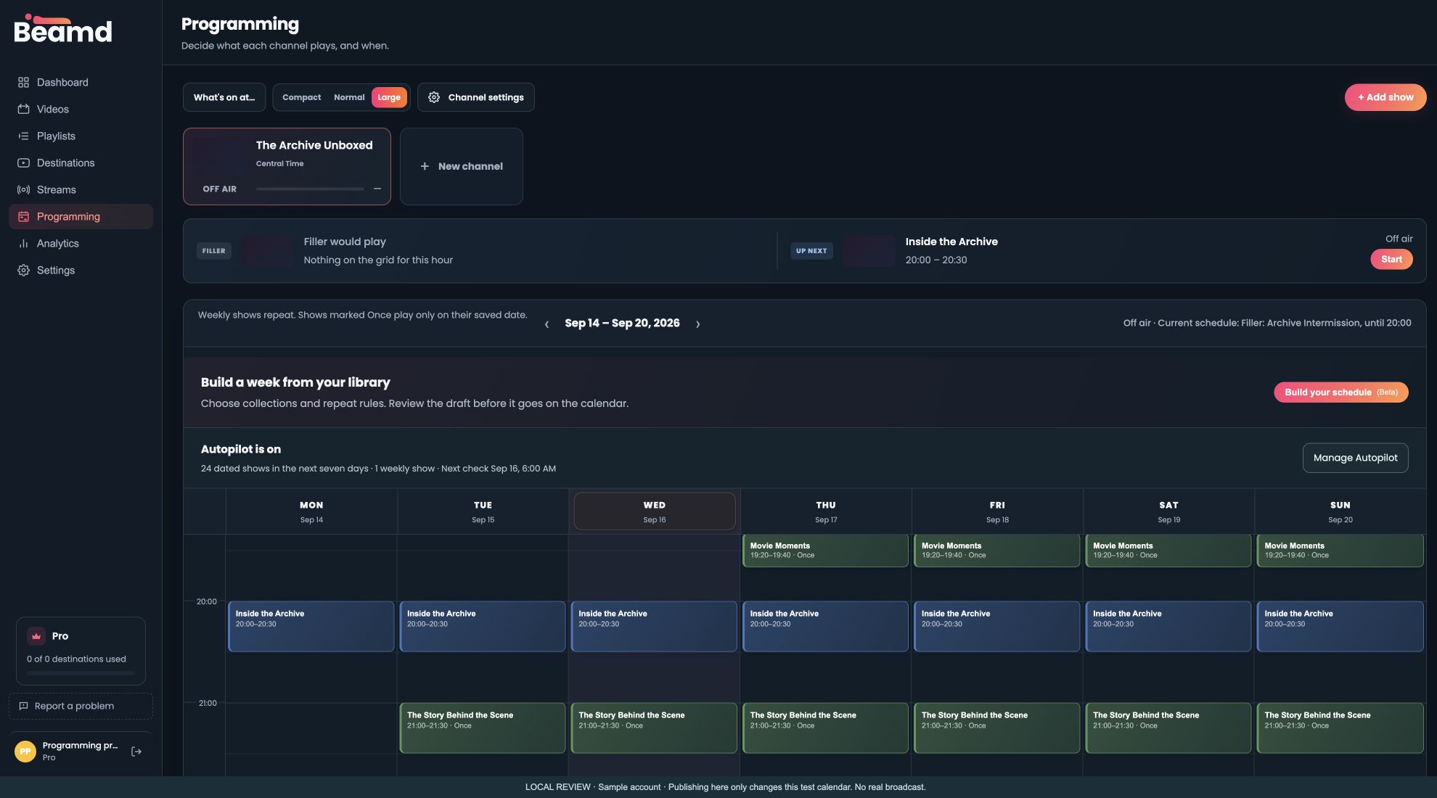Click the log out icon beside the profile
The width and height of the screenshot is (1437, 798).
pyautogui.click(x=136, y=752)
